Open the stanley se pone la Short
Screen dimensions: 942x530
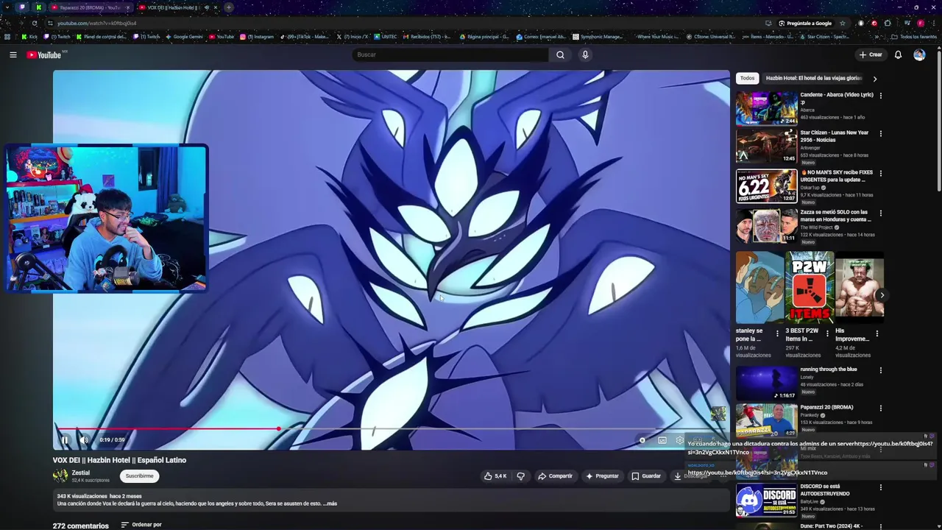click(759, 287)
